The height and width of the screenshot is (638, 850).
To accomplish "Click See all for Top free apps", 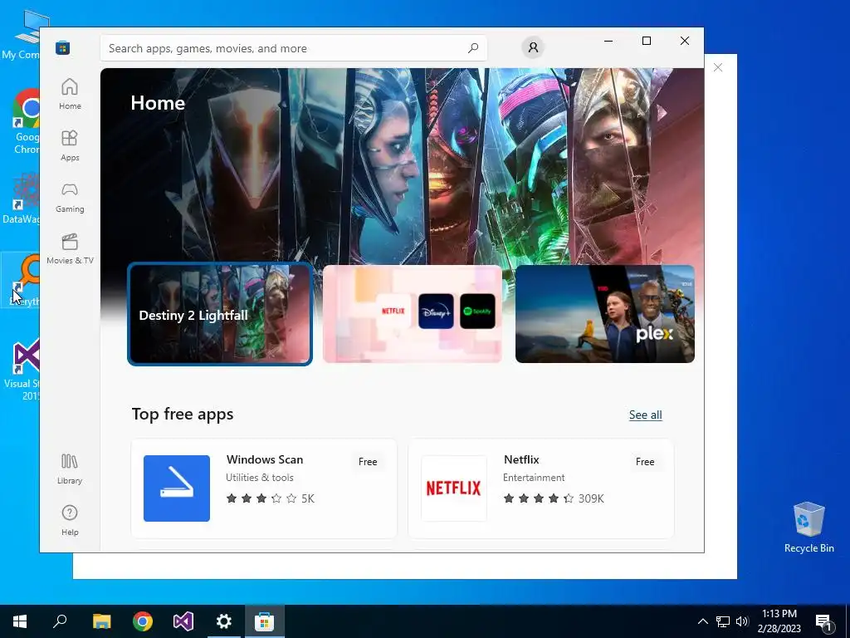I will pos(645,415).
